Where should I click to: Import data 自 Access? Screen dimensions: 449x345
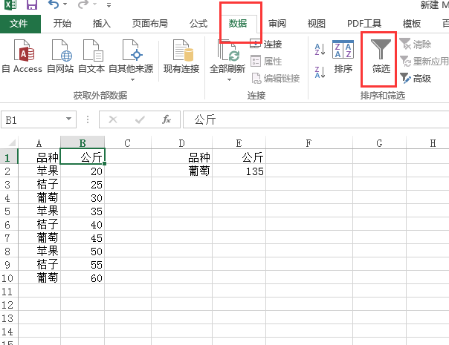(22, 56)
